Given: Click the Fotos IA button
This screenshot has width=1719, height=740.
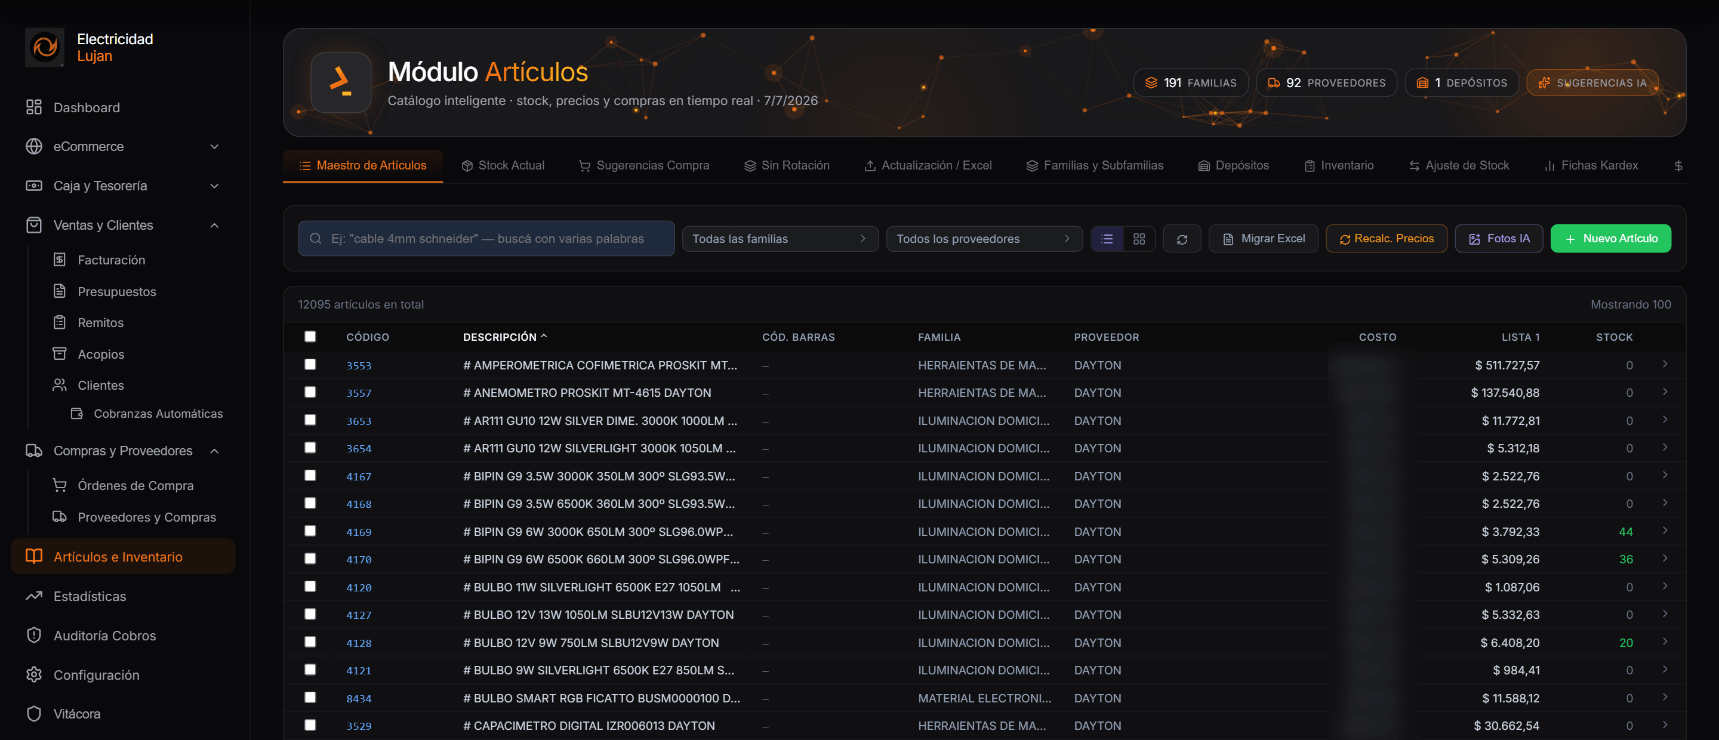Looking at the screenshot, I should pos(1499,239).
